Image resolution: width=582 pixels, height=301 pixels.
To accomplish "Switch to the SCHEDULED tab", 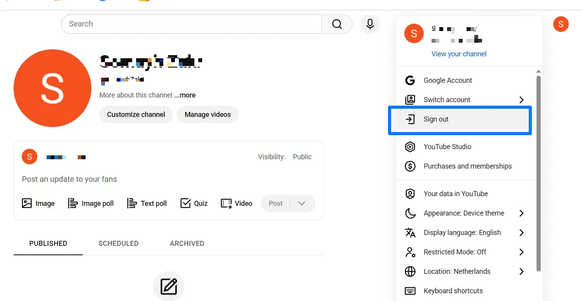I will (118, 243).
